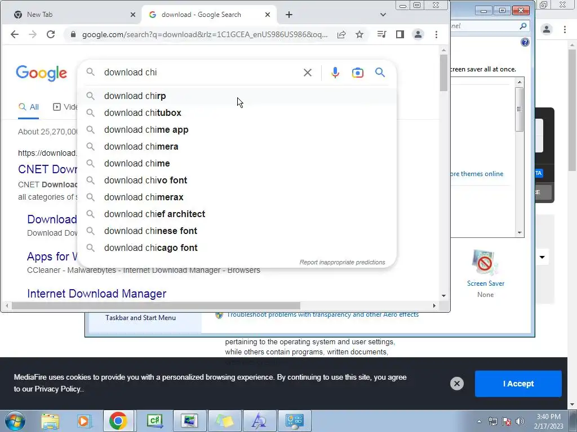Open the CNET Download result link
The height and width of the screenshot is (432, 577).
pos(48,169)
